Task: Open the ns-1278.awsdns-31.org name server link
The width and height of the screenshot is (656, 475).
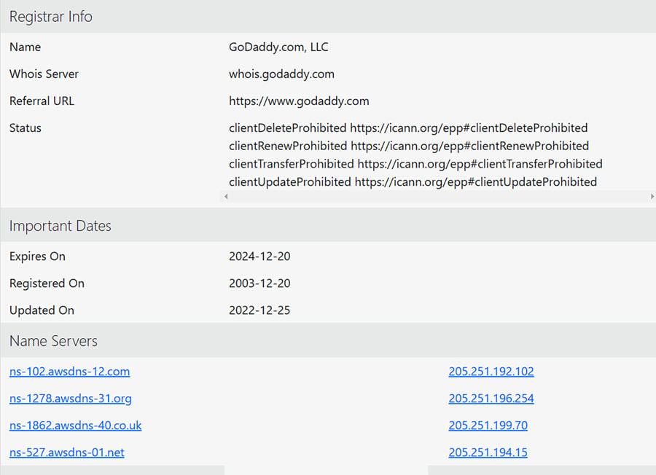Action: (x=70, y=399)
